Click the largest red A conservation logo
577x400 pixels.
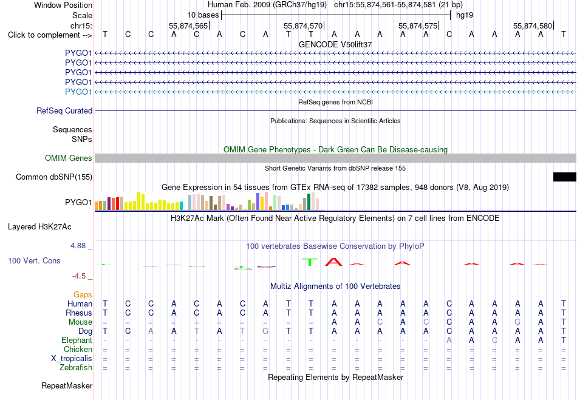pyautogui.click(x=334, y=262)
